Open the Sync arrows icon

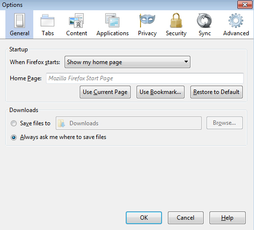(x=204, y=21)
